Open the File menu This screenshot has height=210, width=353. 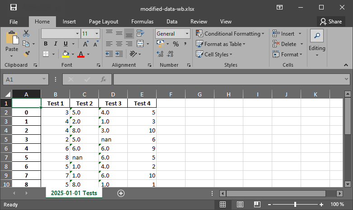tap(14, 22)
